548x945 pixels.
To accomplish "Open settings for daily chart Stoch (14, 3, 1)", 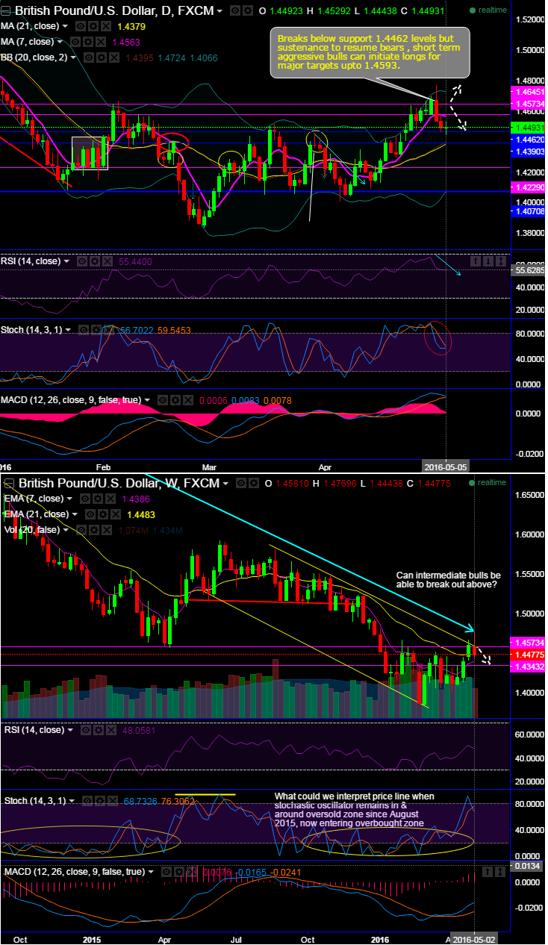I will tap(96, 329).
